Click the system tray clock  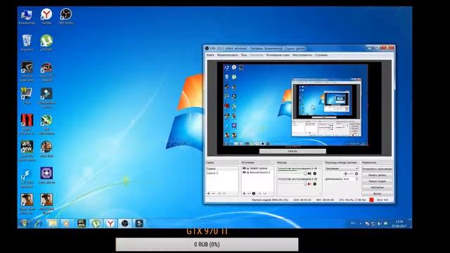[399, 223]
